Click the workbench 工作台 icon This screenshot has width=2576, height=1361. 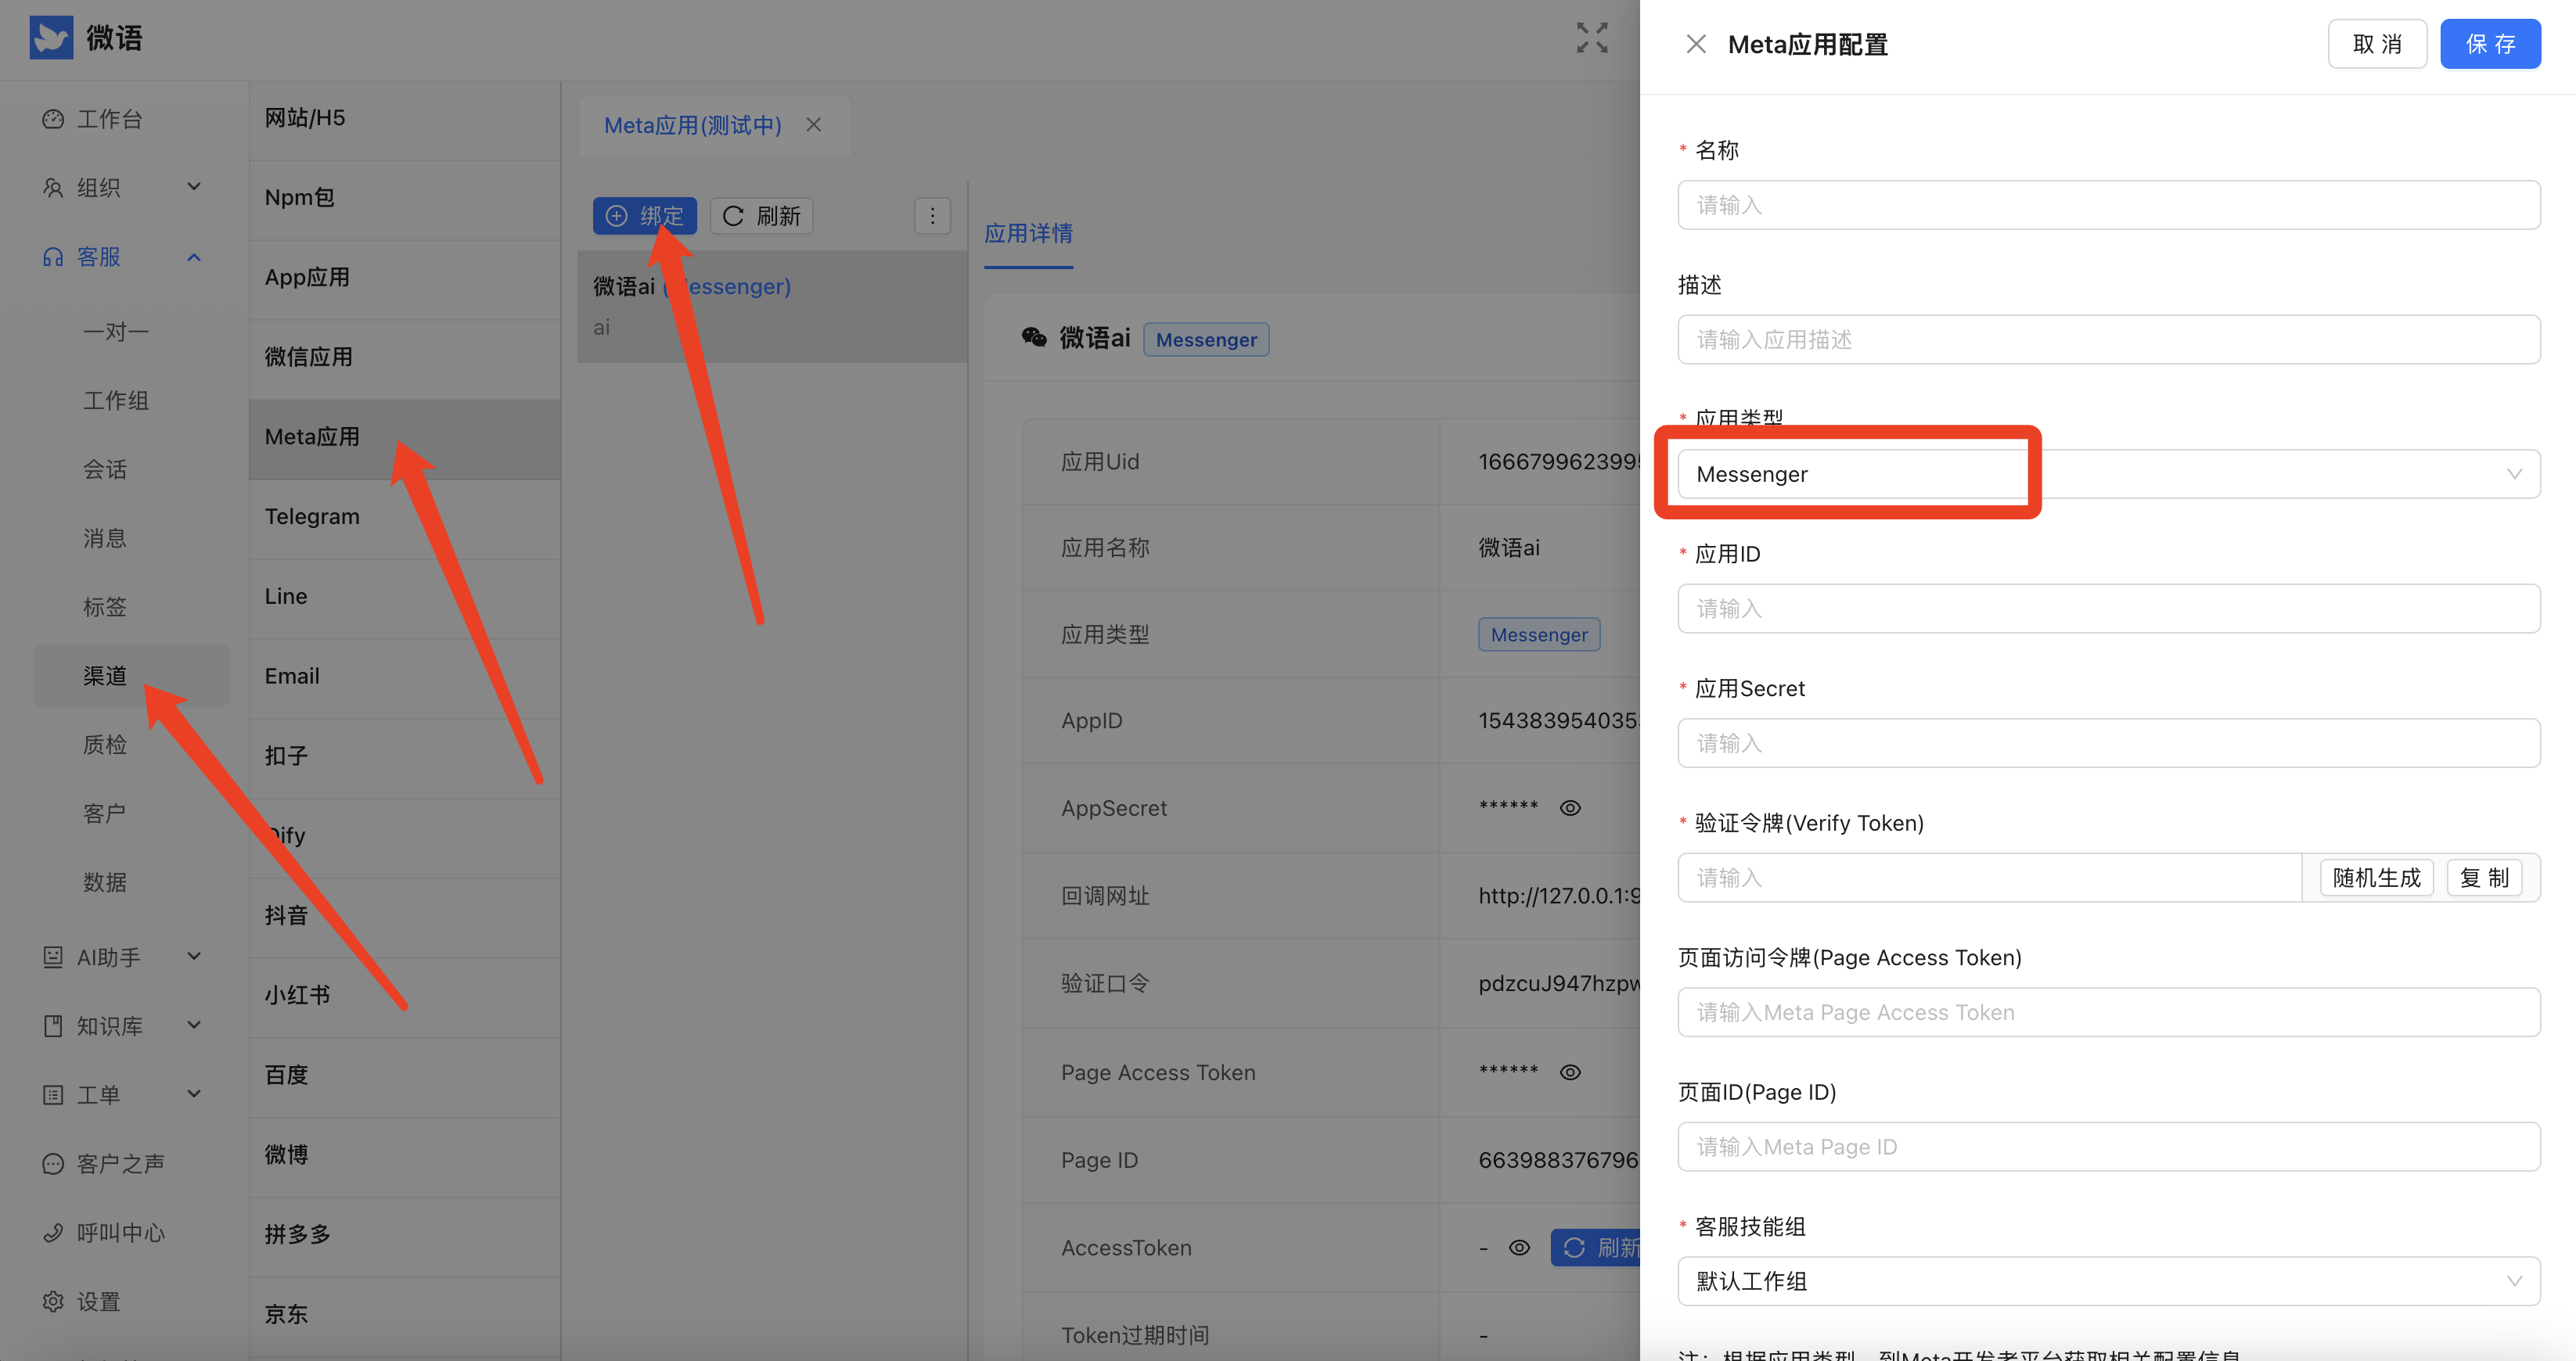(53, 119)
